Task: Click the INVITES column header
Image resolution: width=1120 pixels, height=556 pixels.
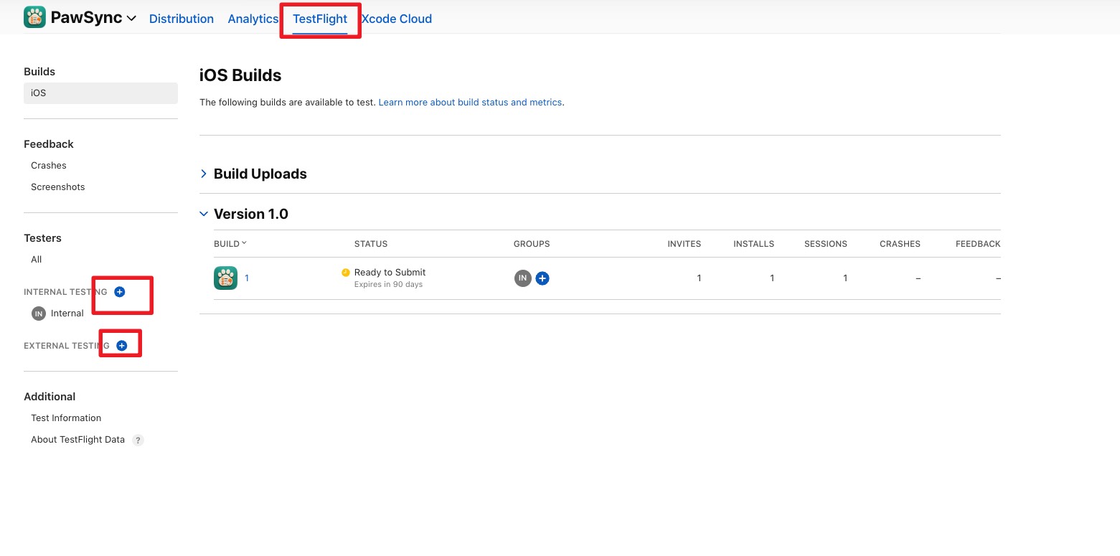Action: pyautogui.click(x=684, y=244)
